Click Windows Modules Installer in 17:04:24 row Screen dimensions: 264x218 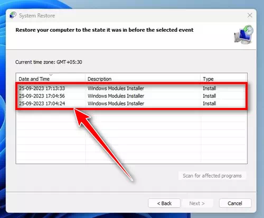[116, 104]
